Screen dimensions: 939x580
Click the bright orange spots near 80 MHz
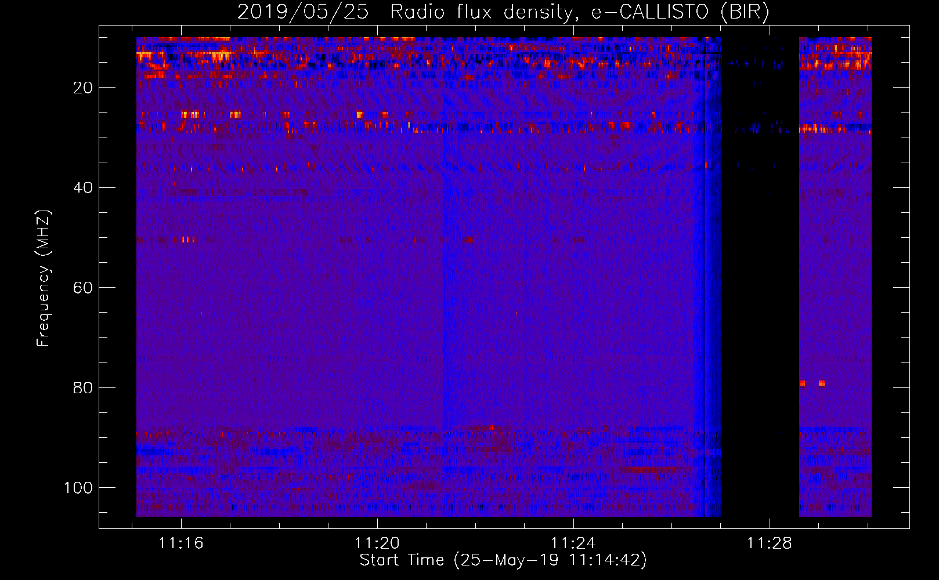(812, 383)
